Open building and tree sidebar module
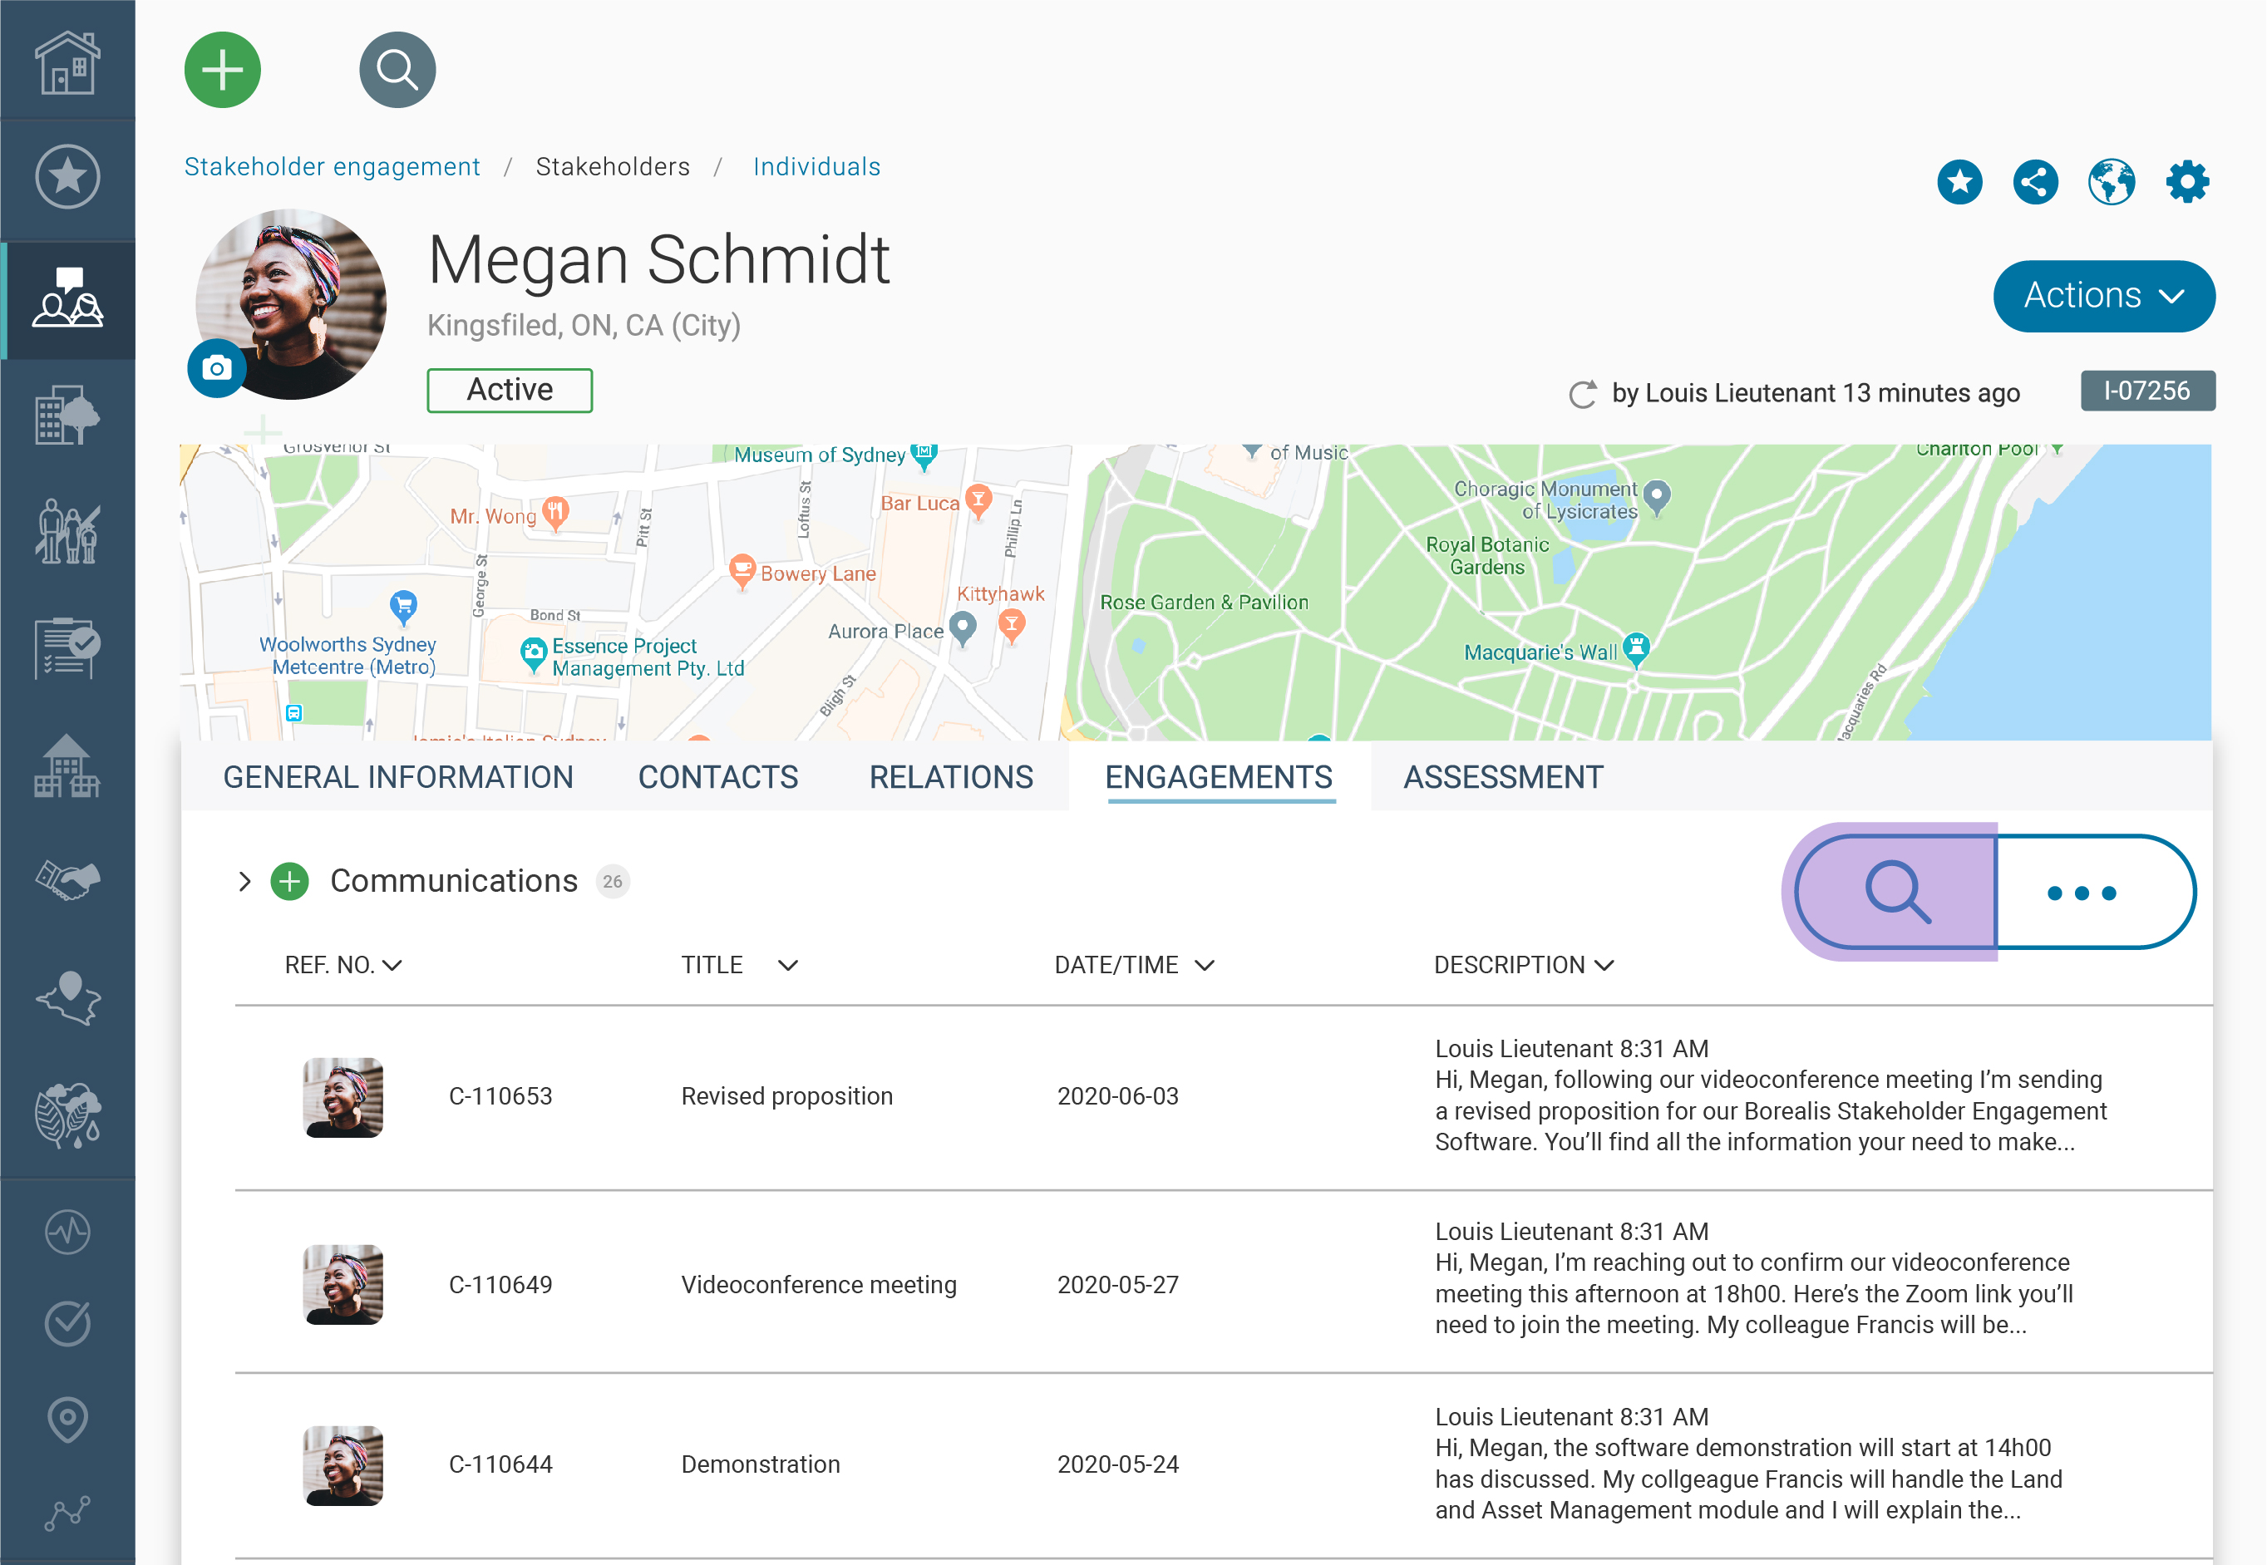 67,415
